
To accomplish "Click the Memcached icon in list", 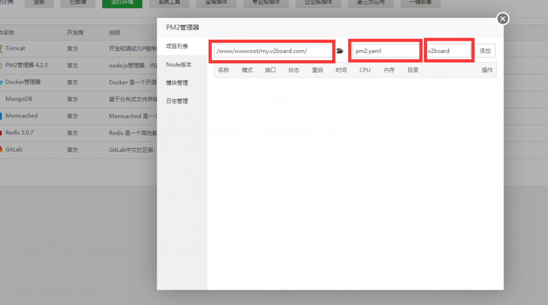I will [1, 116].
